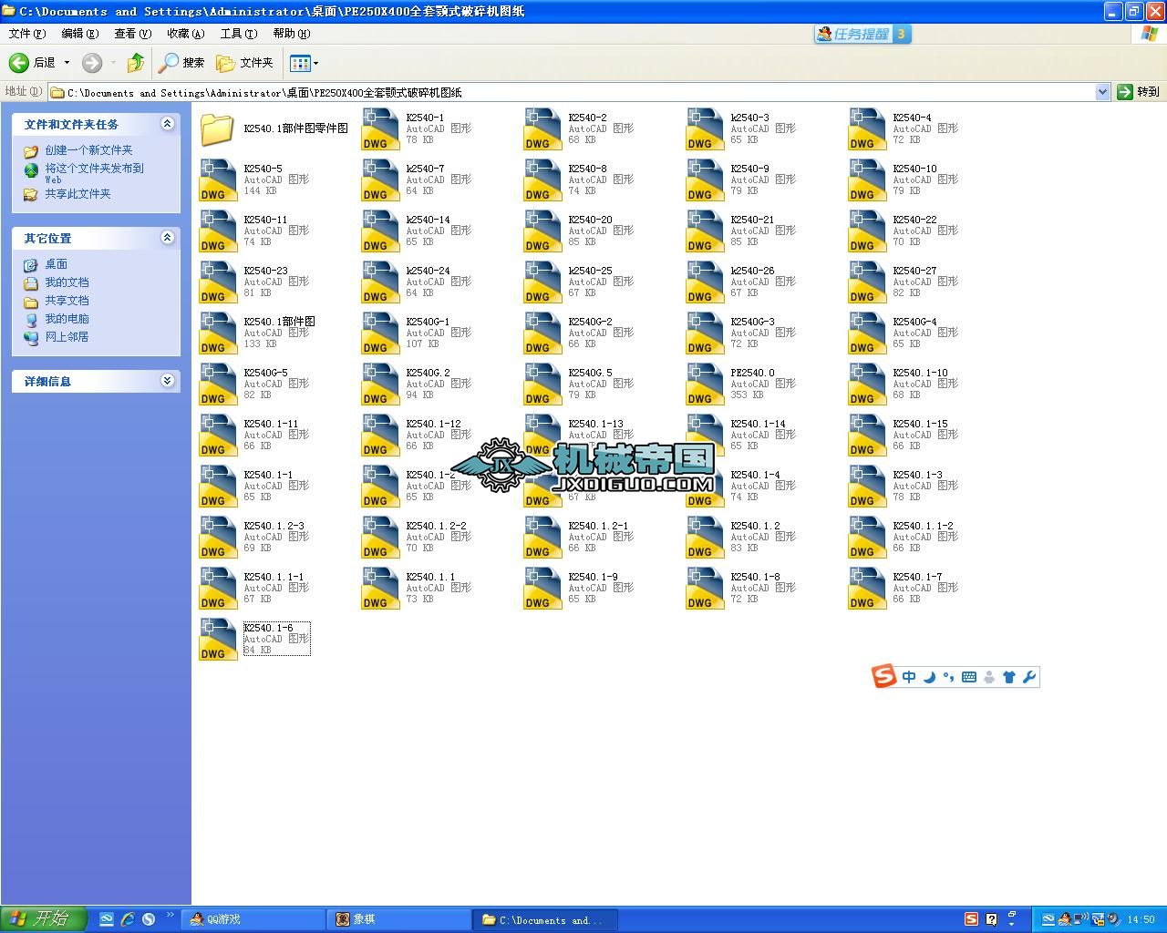1167x933 pixels.
Task: Open the Sogou soft keyboard icon
Action: (969, 677)
